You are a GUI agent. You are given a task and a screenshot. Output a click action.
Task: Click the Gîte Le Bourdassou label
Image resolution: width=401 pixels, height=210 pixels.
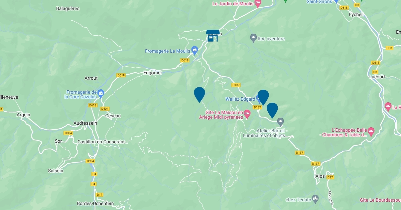pyautogui.click(x=380, y=200)
